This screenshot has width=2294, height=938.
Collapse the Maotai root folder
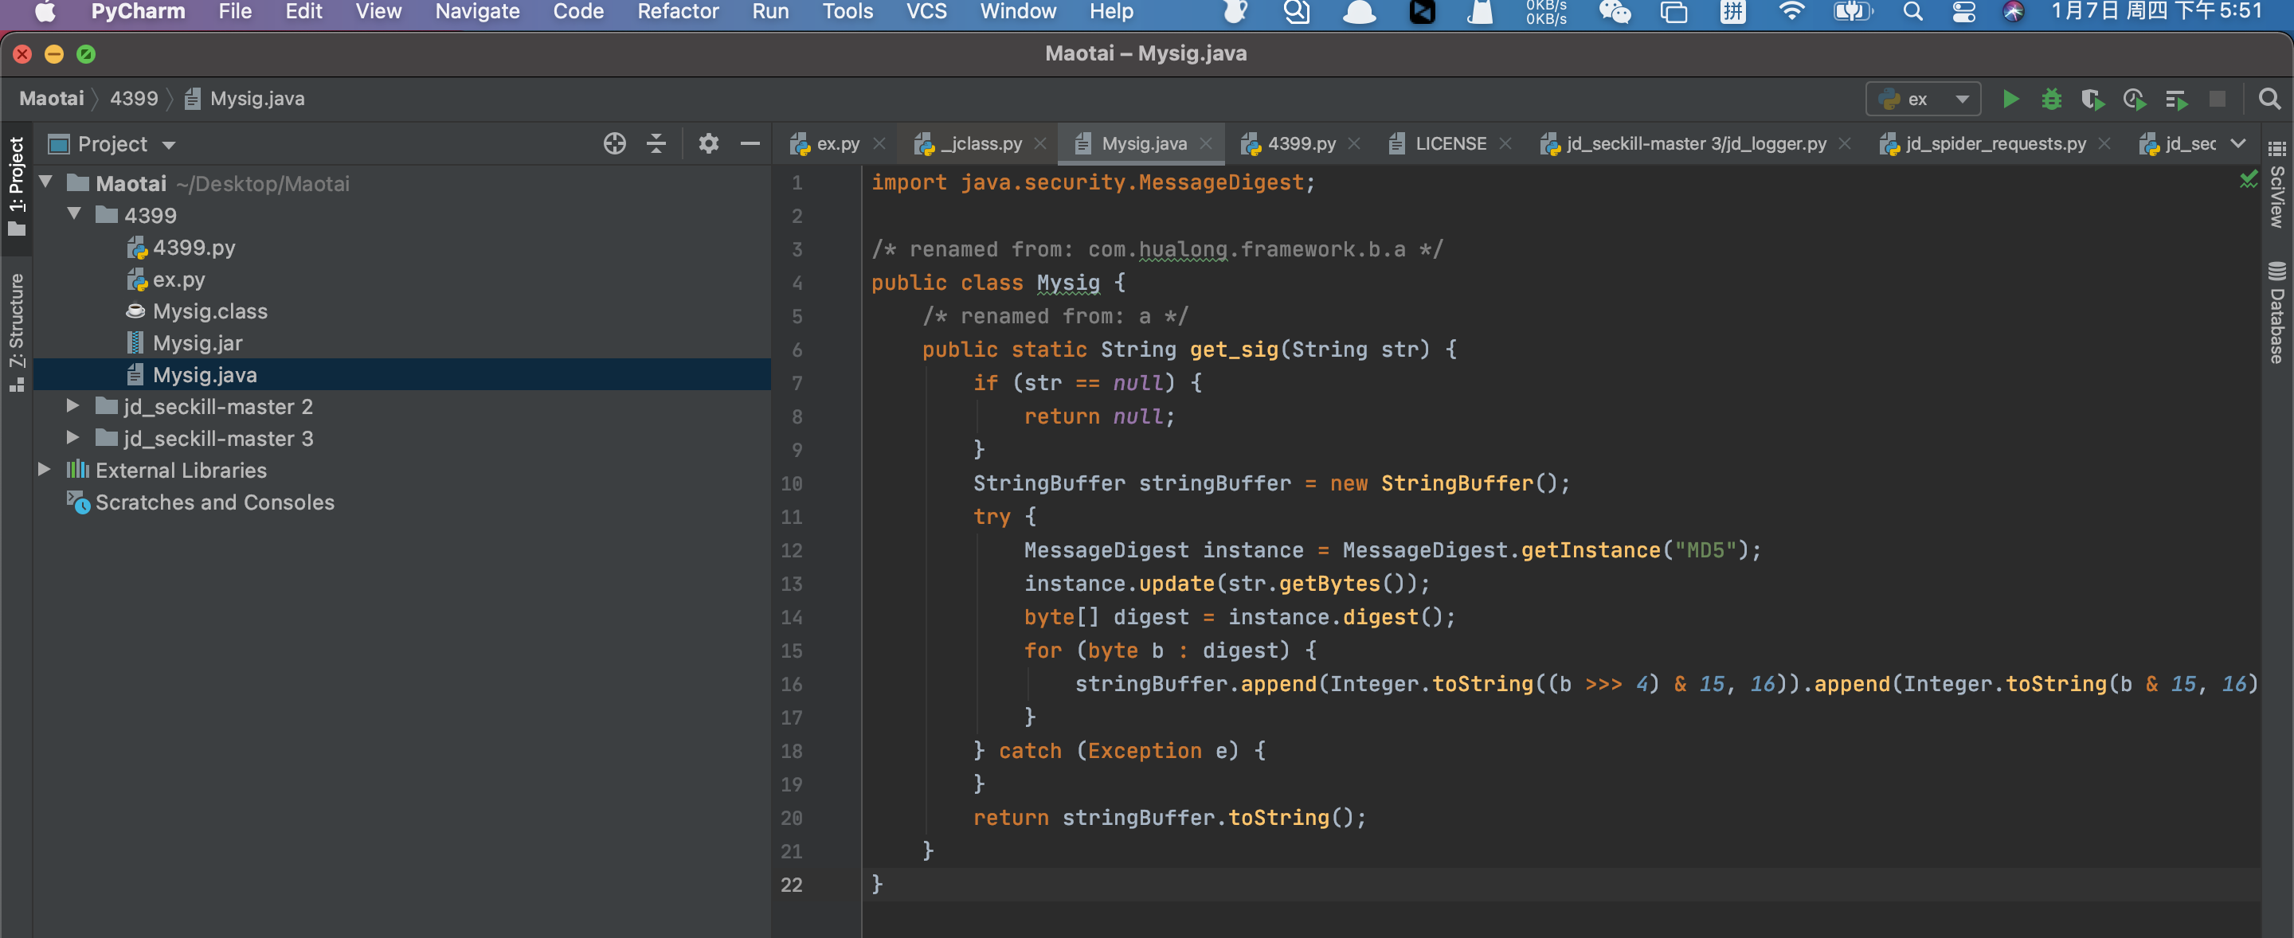coord(45,182)
